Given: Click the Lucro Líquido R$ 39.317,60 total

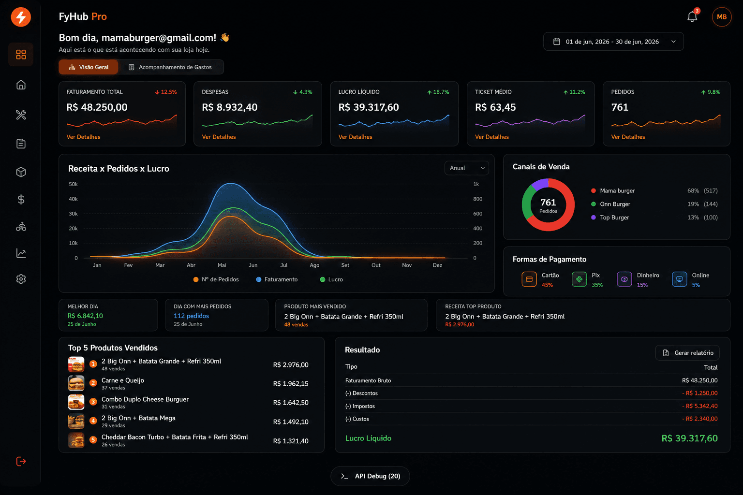Looking at the screenshot, I should [690, 438].
